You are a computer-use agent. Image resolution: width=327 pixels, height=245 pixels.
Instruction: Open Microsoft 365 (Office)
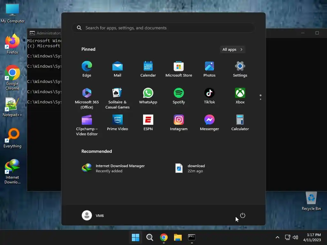coord(87,98)
